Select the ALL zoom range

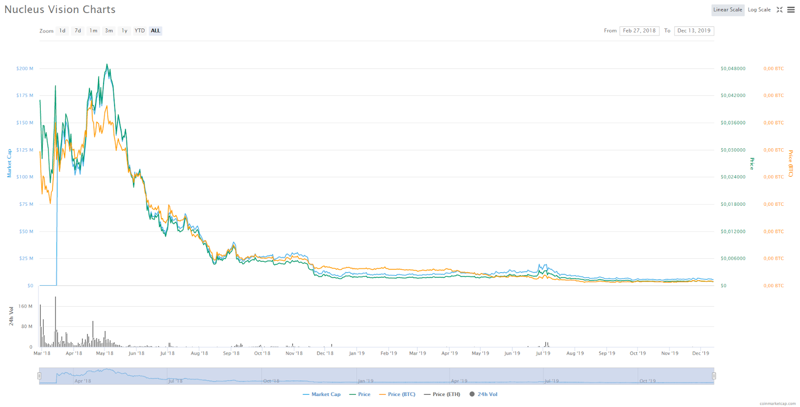point(155,31)
